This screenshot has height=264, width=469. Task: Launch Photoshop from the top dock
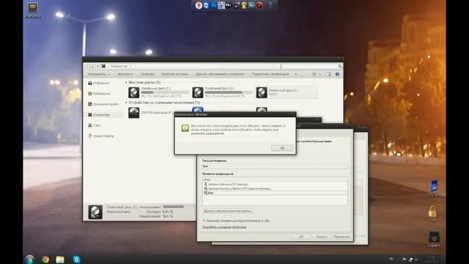click(213, 5)
